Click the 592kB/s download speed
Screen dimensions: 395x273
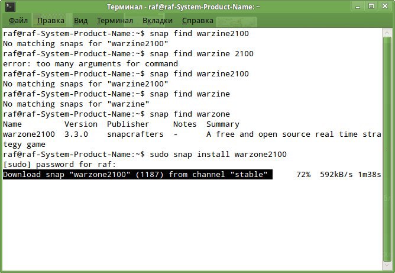click(x=336, y=175)
